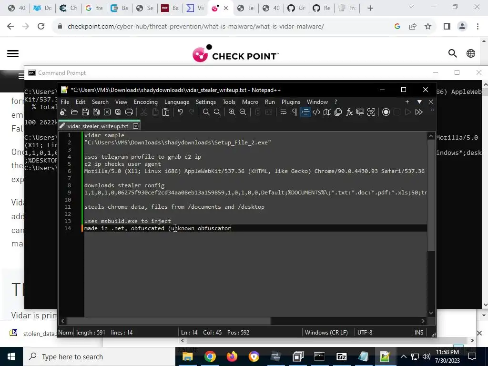Open the Edit menu
This screenshot has width=488, height=366.
click(x=80, y=102)
